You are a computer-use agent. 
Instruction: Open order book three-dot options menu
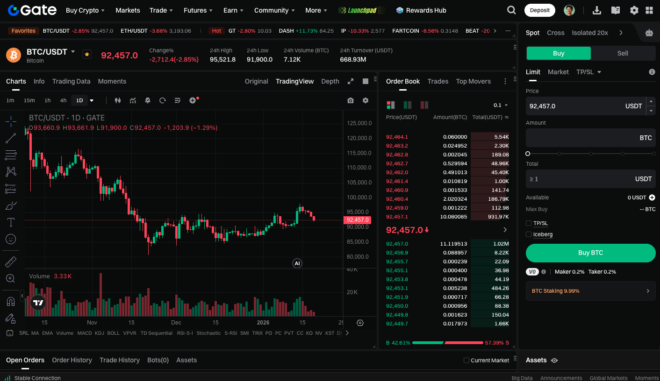point(505,81)
